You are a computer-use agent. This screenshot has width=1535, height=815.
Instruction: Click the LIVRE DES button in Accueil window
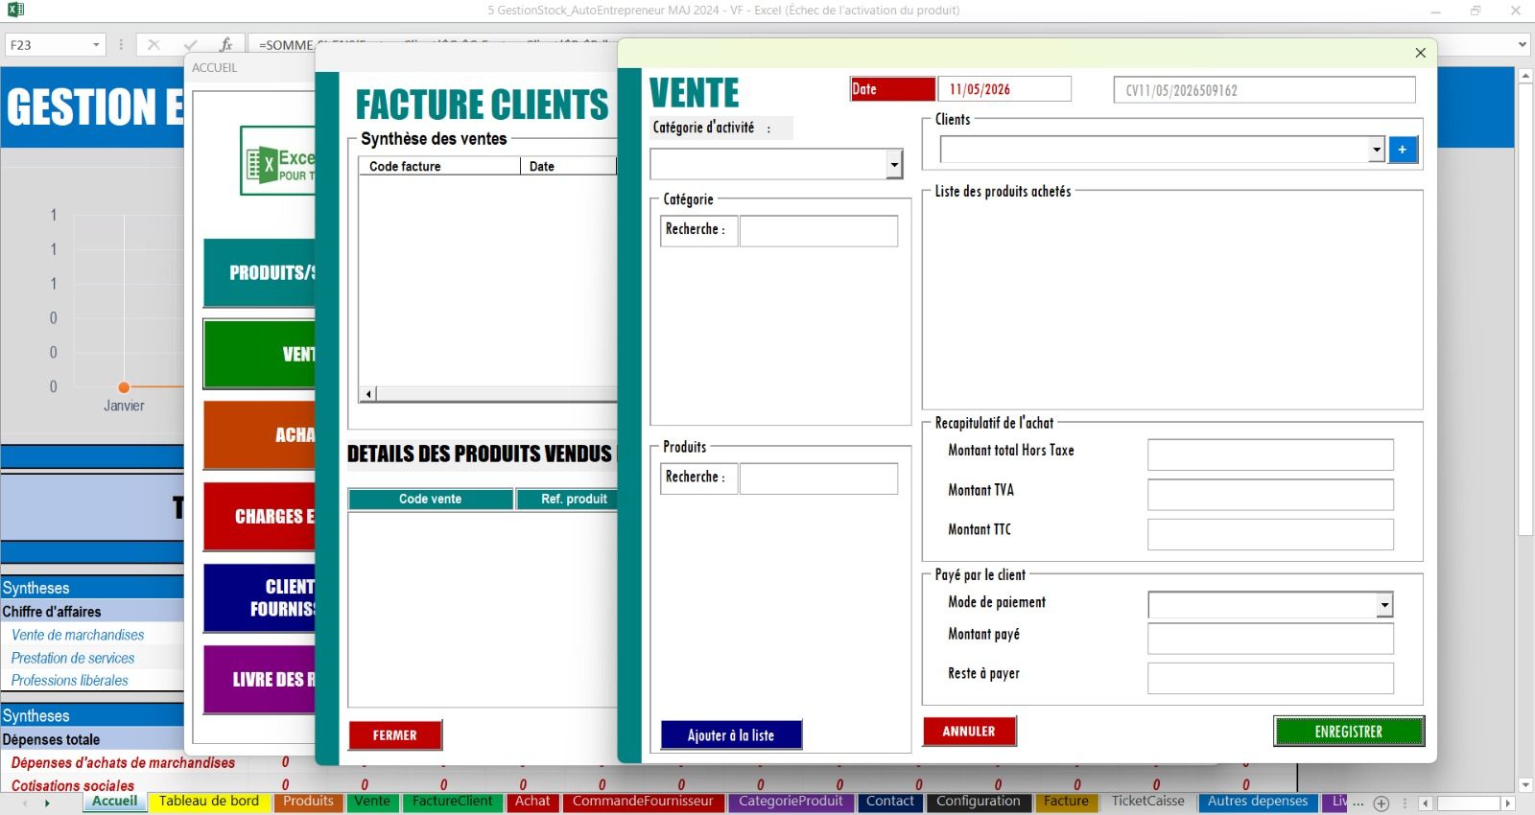point(260,680)
